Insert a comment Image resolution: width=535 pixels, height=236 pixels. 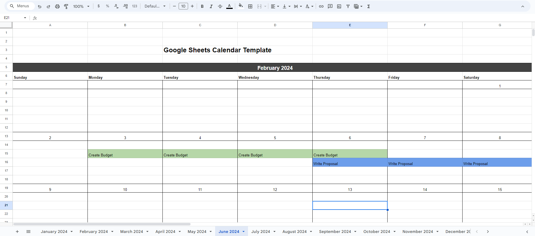coord(330,6)
